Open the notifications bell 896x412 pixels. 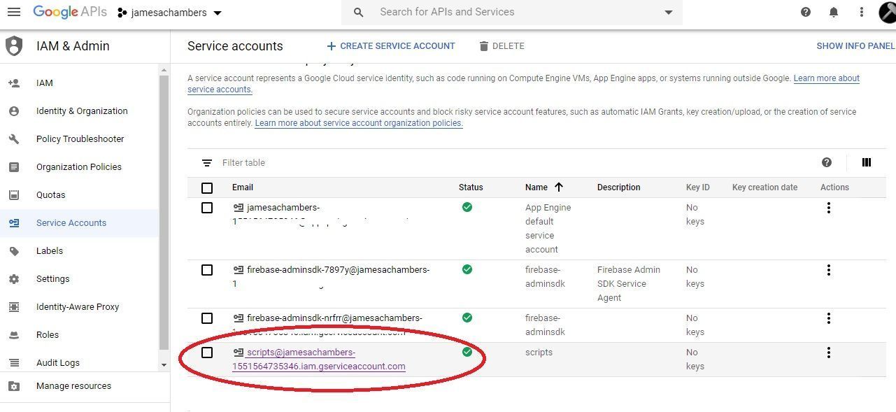pos(833,12)
